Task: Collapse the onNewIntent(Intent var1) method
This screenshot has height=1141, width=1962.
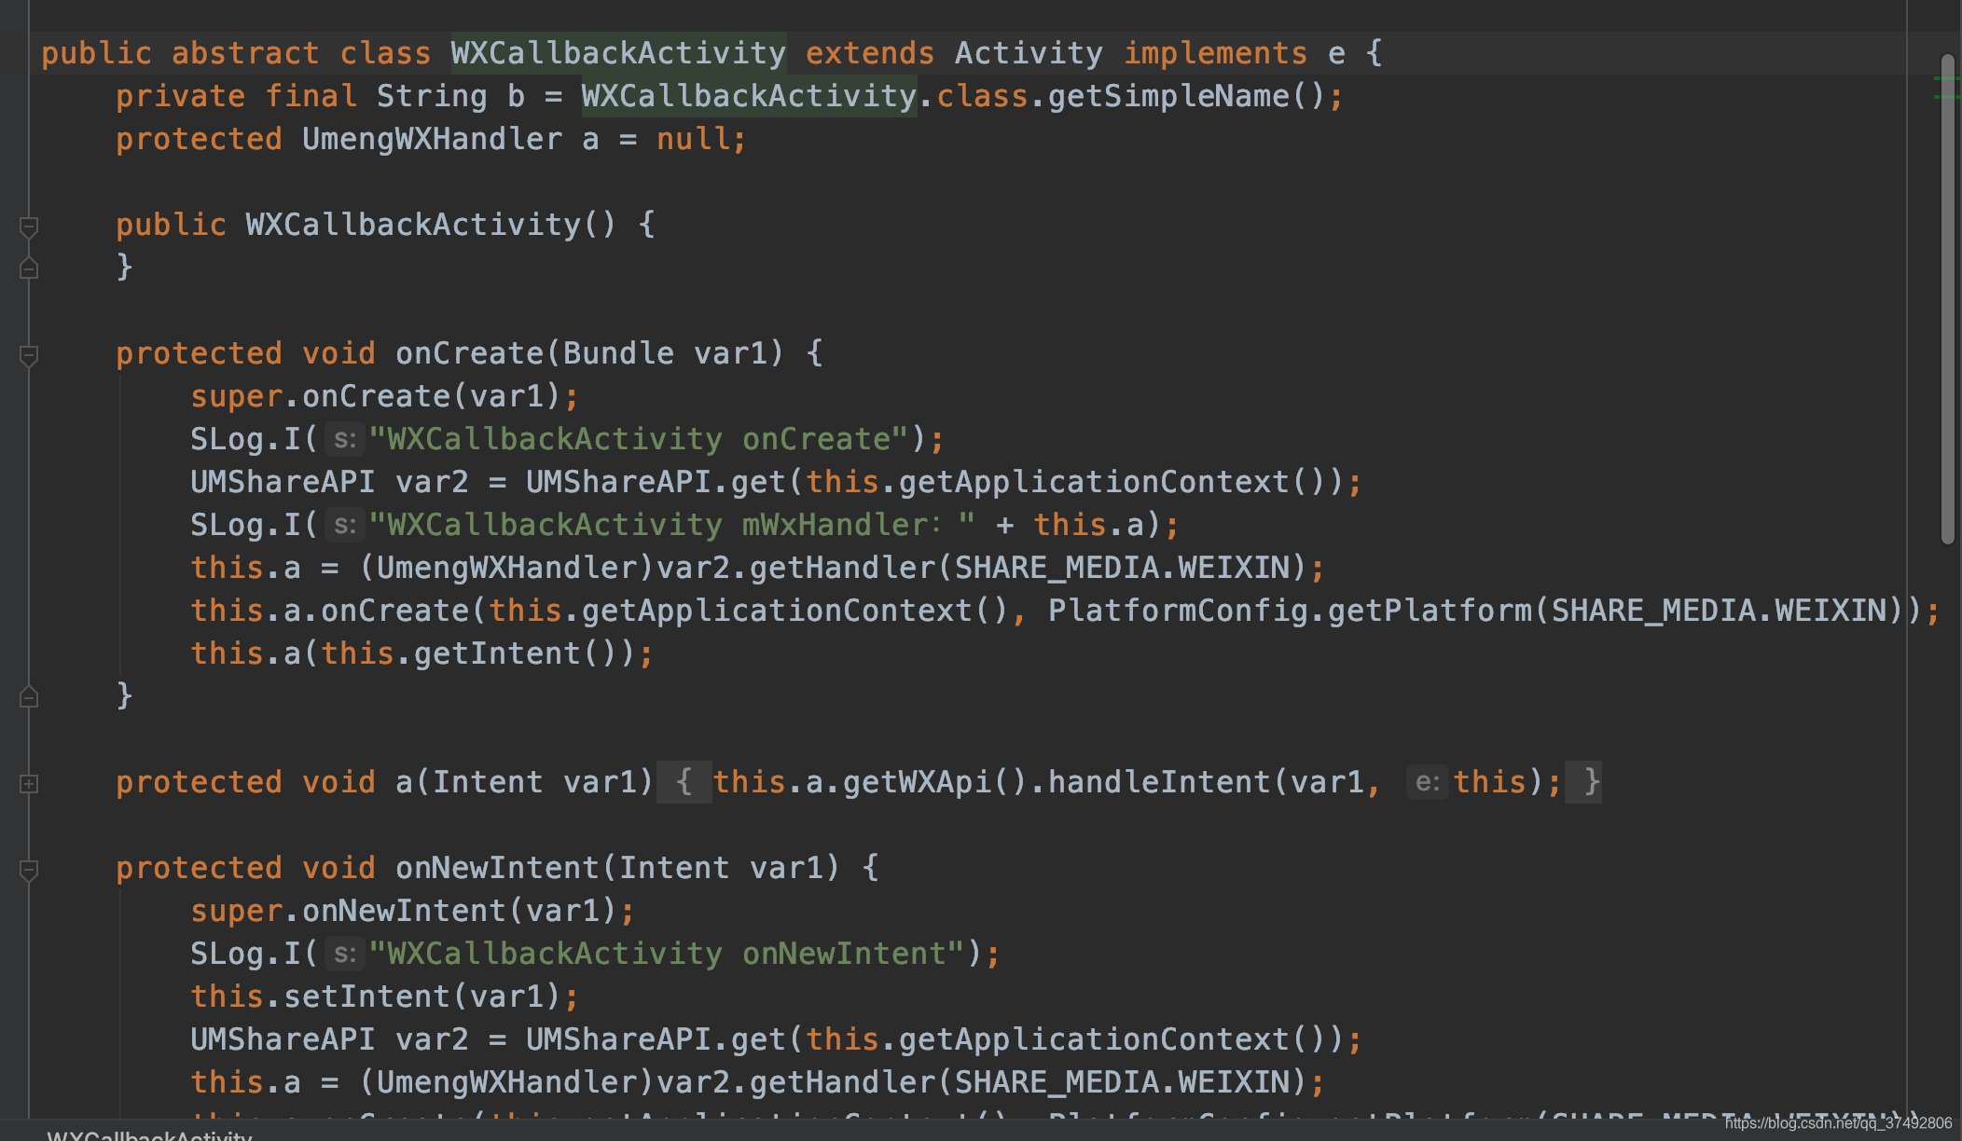Action: click(29, 870)
